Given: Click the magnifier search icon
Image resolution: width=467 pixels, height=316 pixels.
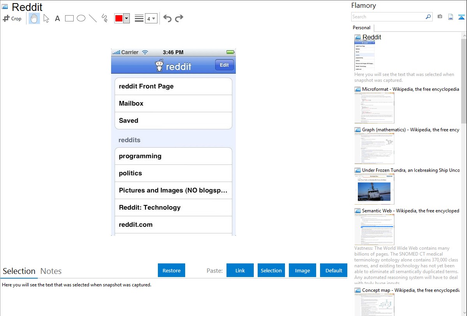Looking at the screenshot, I should click(x=428, y=17).
